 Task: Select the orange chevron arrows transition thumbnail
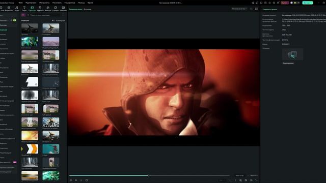tap(30, 149)
